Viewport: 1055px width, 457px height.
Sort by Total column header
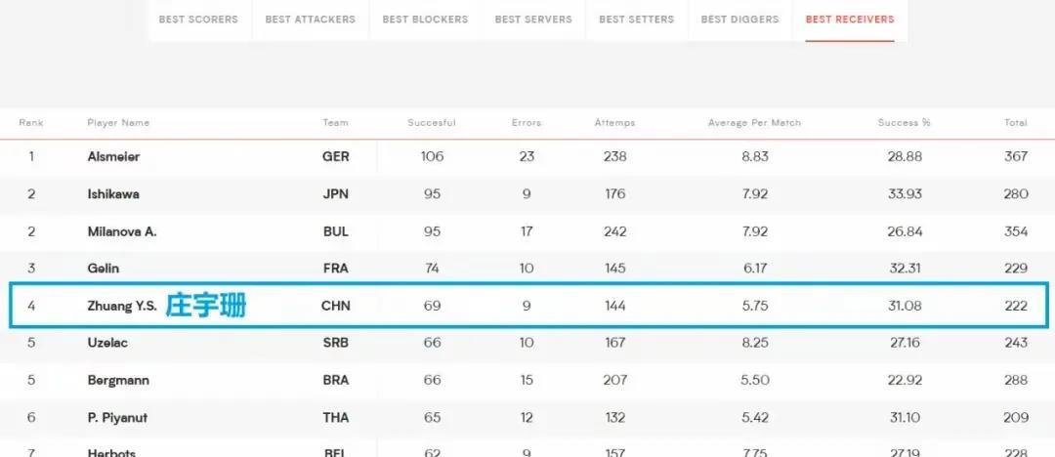pos(1016,122)
